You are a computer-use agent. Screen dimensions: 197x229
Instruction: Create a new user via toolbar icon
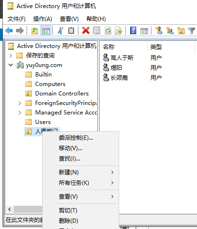pyautogui.click(x=159, y=30)
